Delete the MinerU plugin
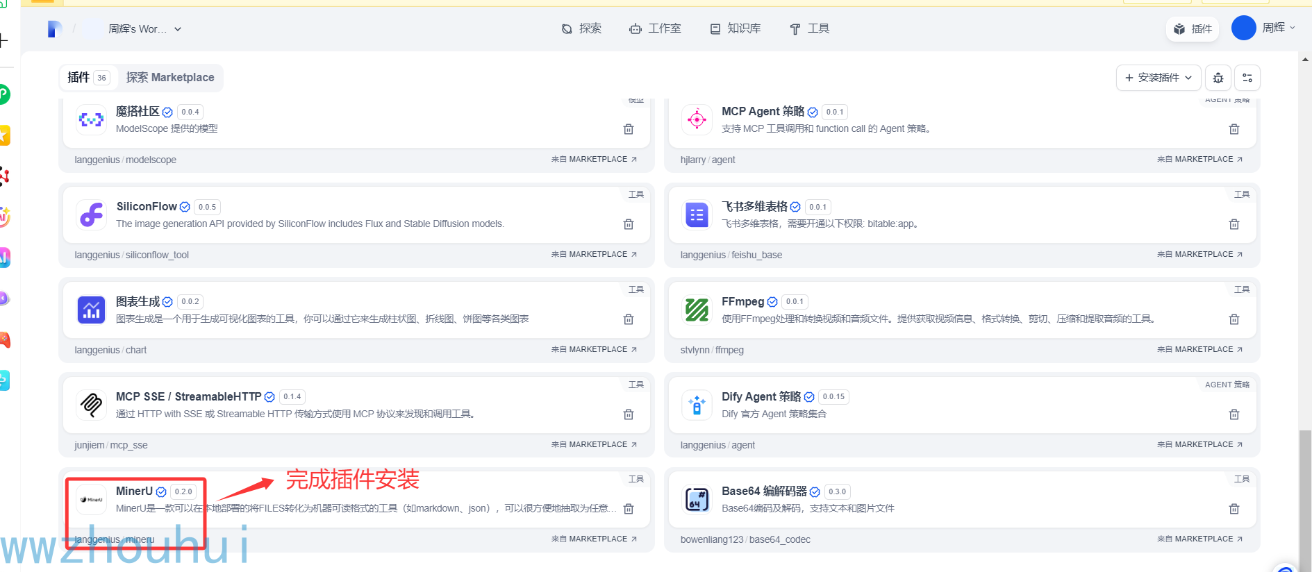 coord(629,509)
